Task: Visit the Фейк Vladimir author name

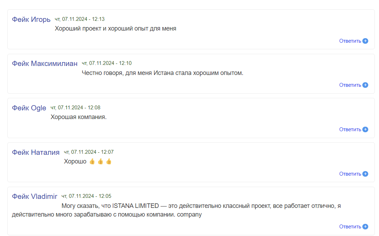Action: [35, 196]
